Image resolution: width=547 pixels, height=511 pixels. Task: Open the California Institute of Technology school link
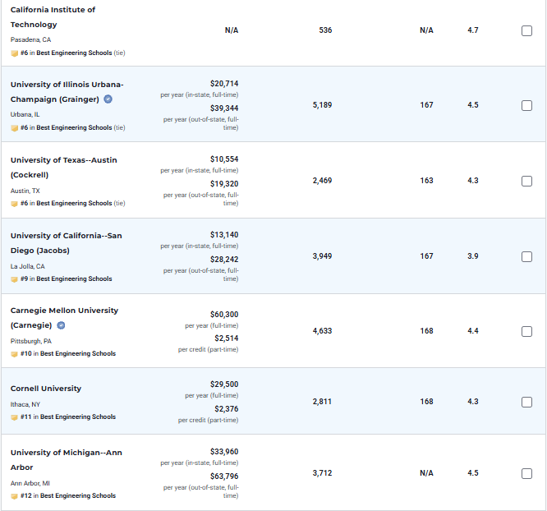pos(53,17)
